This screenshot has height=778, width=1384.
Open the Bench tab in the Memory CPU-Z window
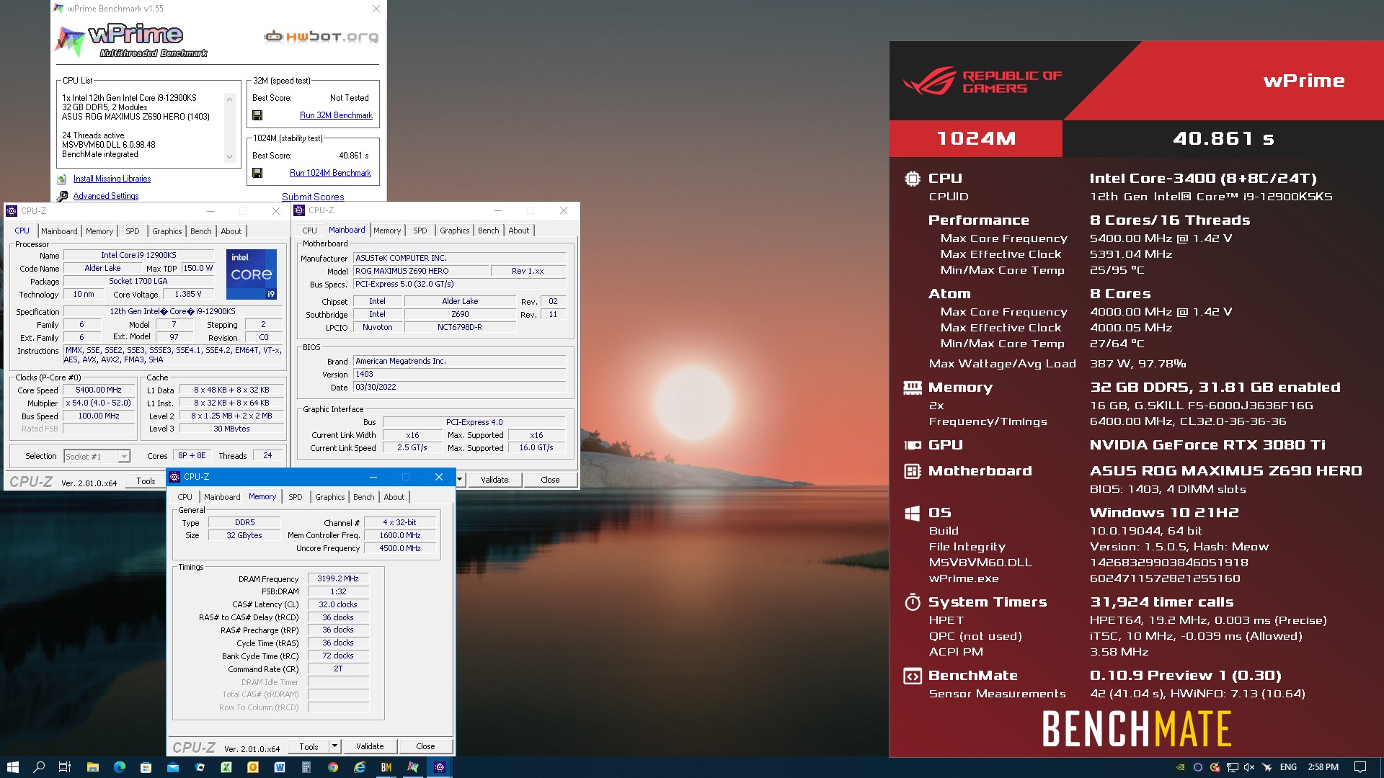pos(364,497)
